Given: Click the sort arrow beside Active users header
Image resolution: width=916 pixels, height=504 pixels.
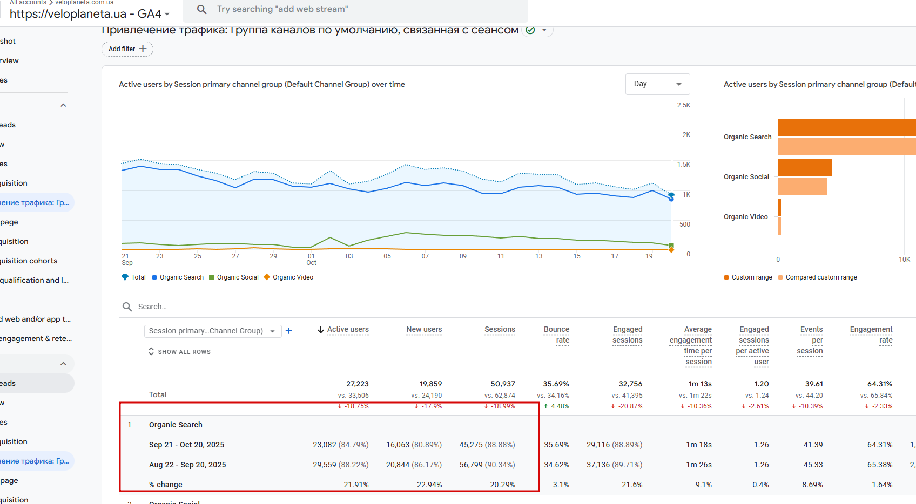Looking at the screenshot, I should tap(321, 330).
